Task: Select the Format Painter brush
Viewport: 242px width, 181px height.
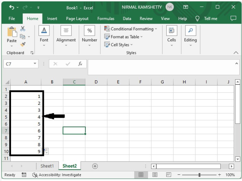Action: [x=23, y=45]
